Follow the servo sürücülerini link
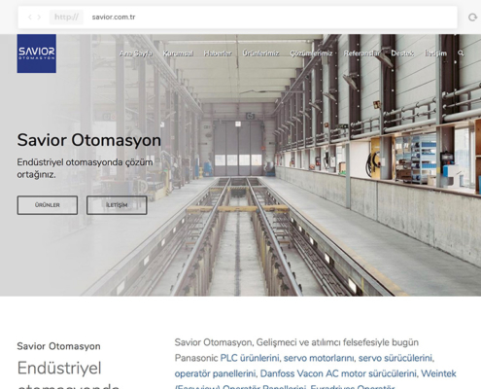The height and width of the screenshot is (389, 481). tap(395, 358)
